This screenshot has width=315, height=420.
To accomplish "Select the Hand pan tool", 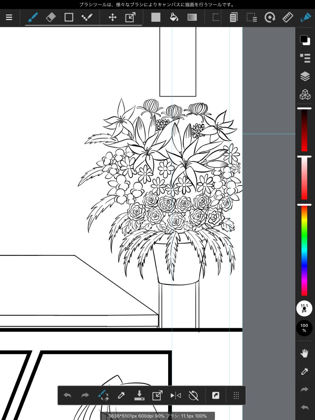I will tap(304, 353).
